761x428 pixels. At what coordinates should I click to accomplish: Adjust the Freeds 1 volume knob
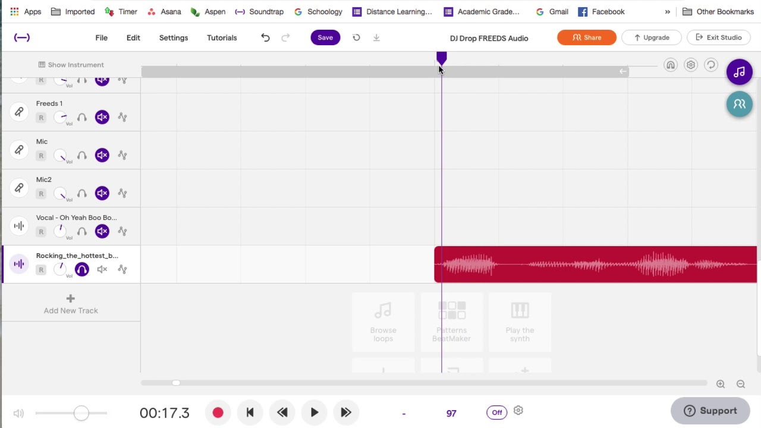click(61, 117)
